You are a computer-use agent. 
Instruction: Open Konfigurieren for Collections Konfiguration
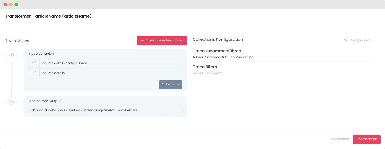(358, 40)
